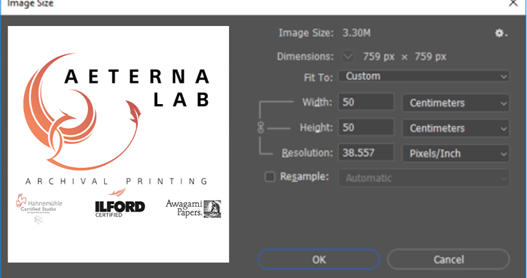
Task: Change the Width units Centimeters dropdown
Action: [456, 103]
